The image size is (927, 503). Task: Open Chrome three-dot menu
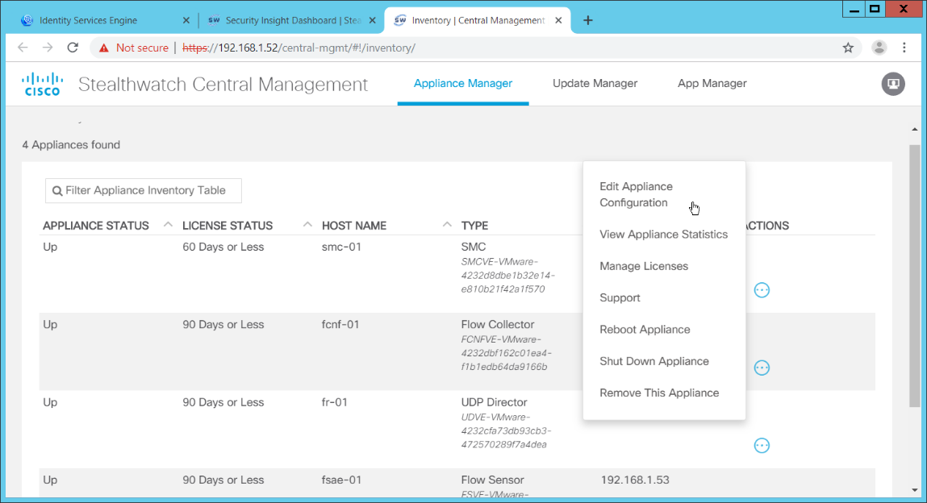[905, 48]
